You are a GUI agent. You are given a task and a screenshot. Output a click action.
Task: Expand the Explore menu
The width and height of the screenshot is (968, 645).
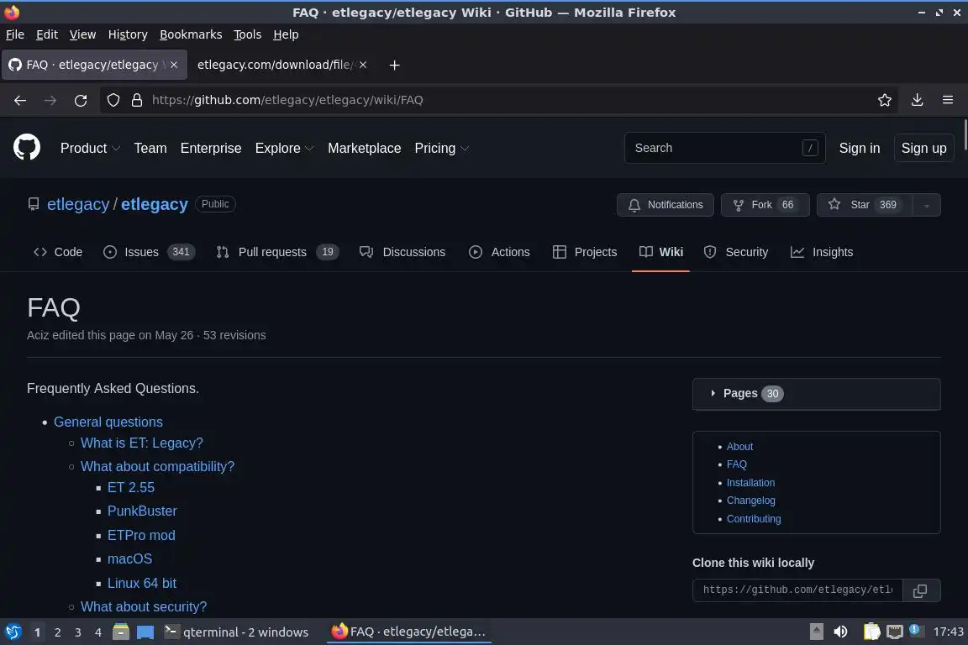[x=284, y=148]
